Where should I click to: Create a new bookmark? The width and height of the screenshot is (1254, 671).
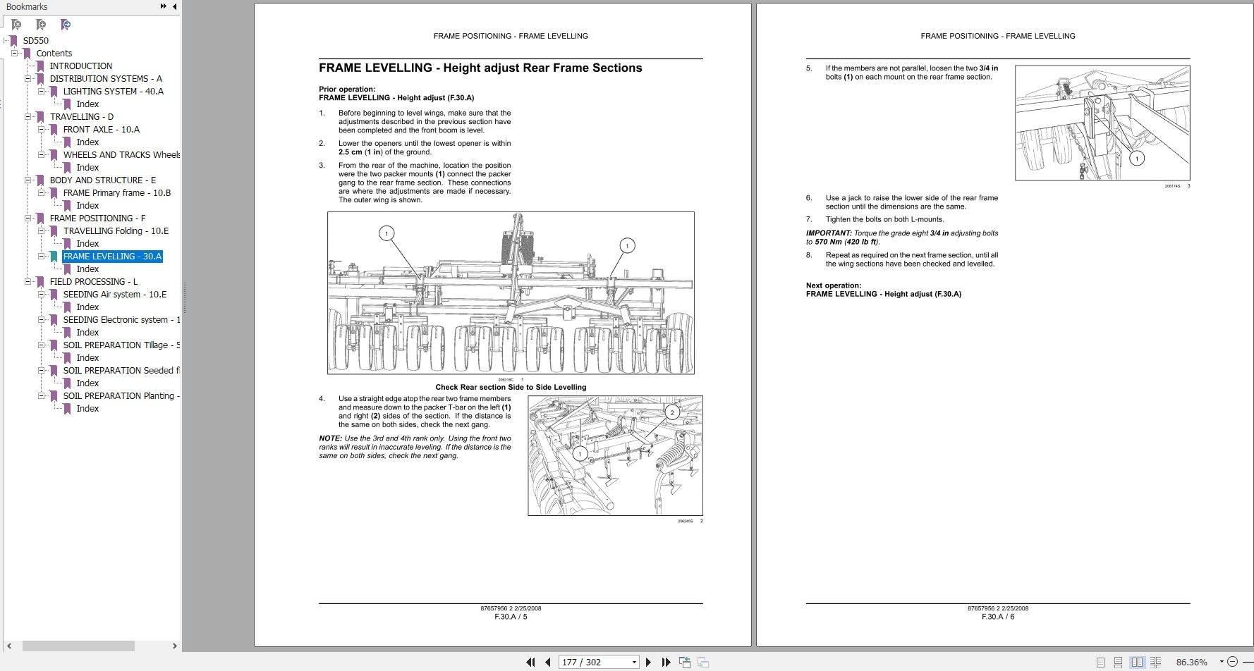point(40,24)
